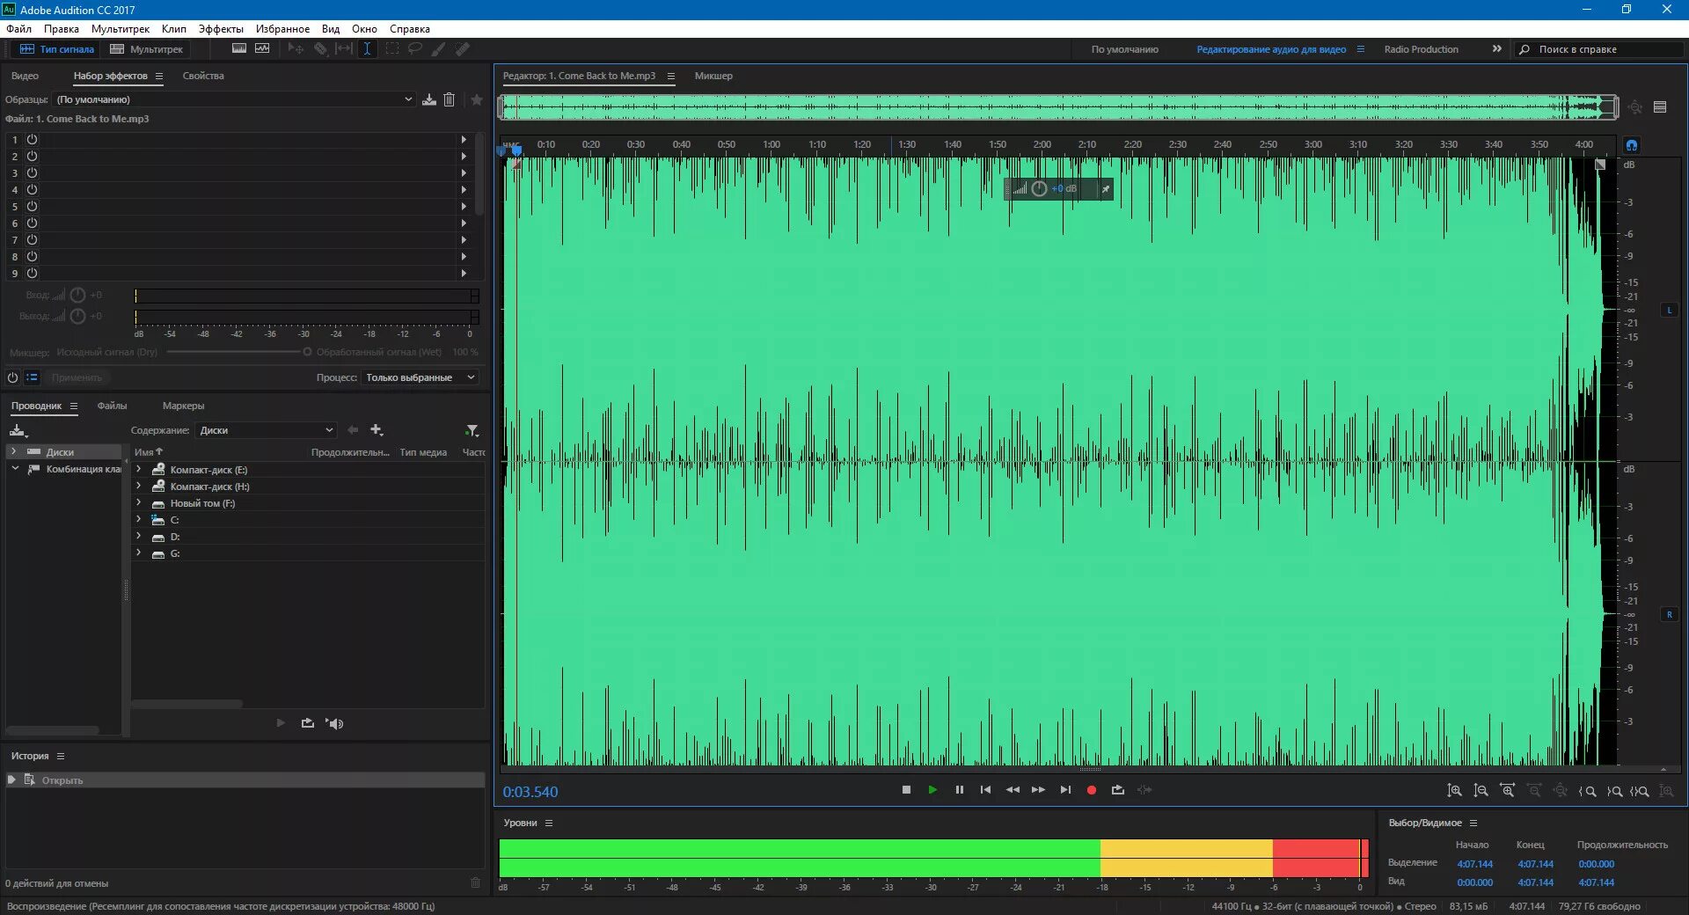This screenshot has height=915, width=1689.
Task: Expand Компакт-диск (E:) drive
Action: [x=139, y=469]
